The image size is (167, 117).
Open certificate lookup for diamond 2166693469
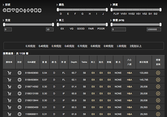pyautogui.click(x=158, y=107)
